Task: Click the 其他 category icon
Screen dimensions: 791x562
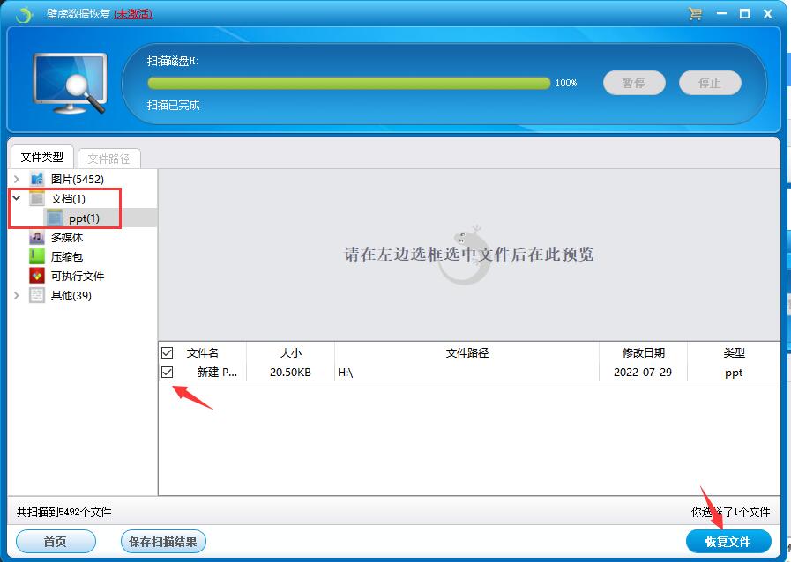Action: [x=37, y=296]
